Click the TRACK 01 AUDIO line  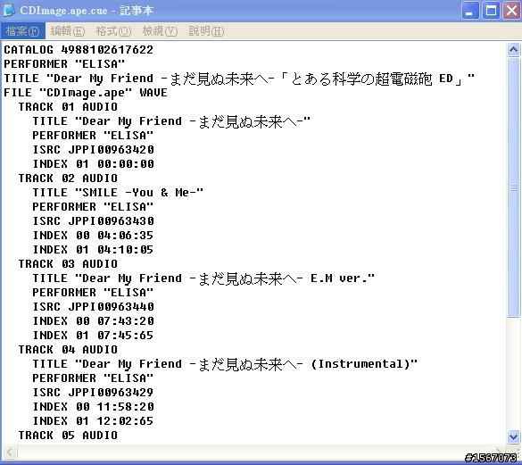[68, 107]
